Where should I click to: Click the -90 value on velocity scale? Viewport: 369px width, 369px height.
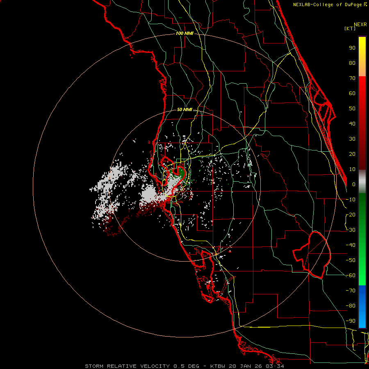(351, 321)
